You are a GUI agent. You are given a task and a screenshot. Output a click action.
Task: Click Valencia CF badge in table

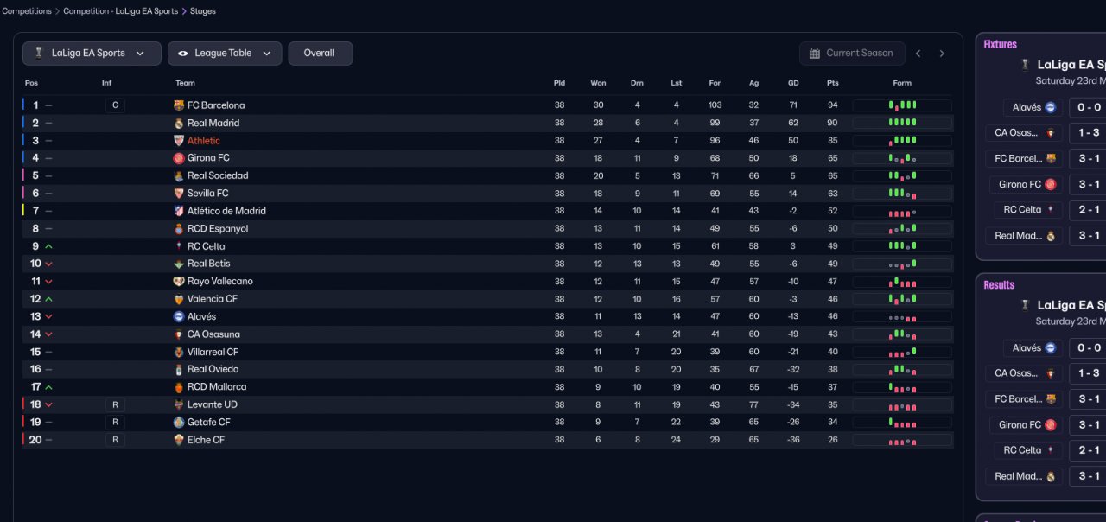point(179,299)
